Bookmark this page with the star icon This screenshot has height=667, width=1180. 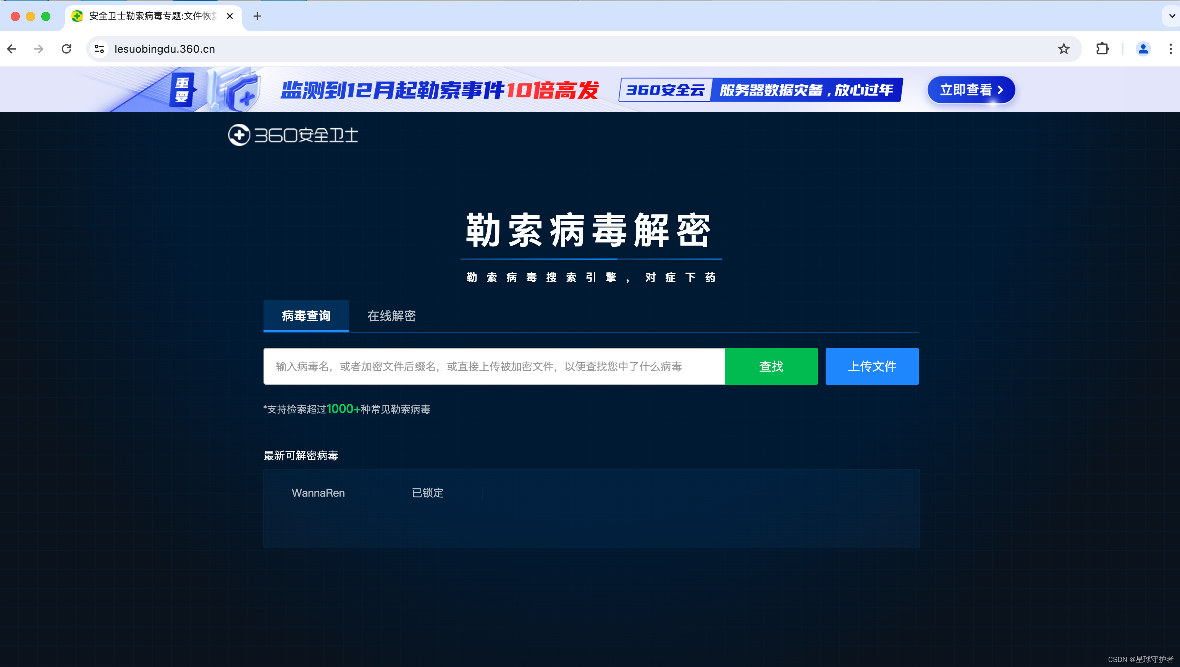click(x=1064, y=49)
